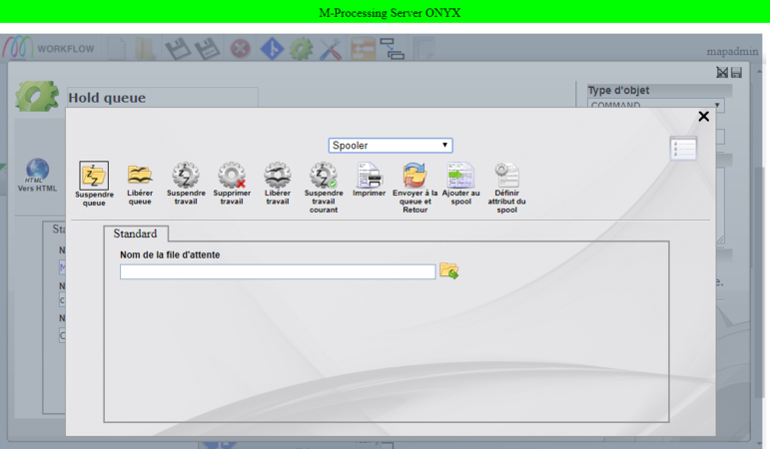Select the Ajouter au spool icon
Image resolution: width=770 pixels, height=449 pixels.
pyautogui.click(x=460, y=176)
